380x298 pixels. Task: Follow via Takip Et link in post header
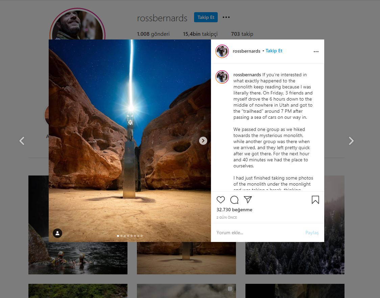[x=274, y=51]
